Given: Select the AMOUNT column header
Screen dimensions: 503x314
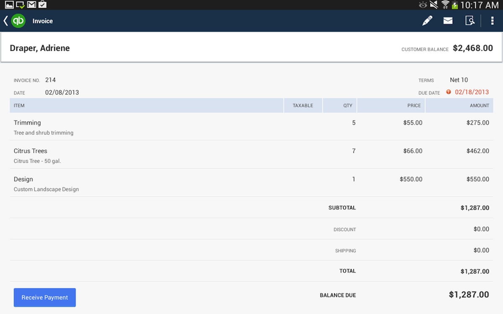Looking at the screenshot, I should (x=479, y=106).
